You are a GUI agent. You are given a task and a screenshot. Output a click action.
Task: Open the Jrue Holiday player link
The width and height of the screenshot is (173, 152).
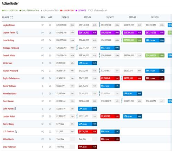pyautogui.click(x=9, y=40)
